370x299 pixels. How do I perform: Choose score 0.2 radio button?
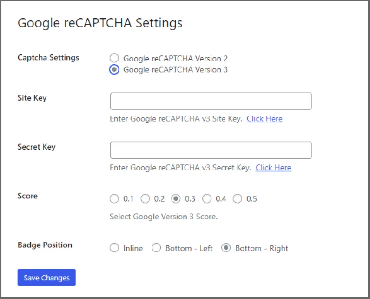click(145, 198)
